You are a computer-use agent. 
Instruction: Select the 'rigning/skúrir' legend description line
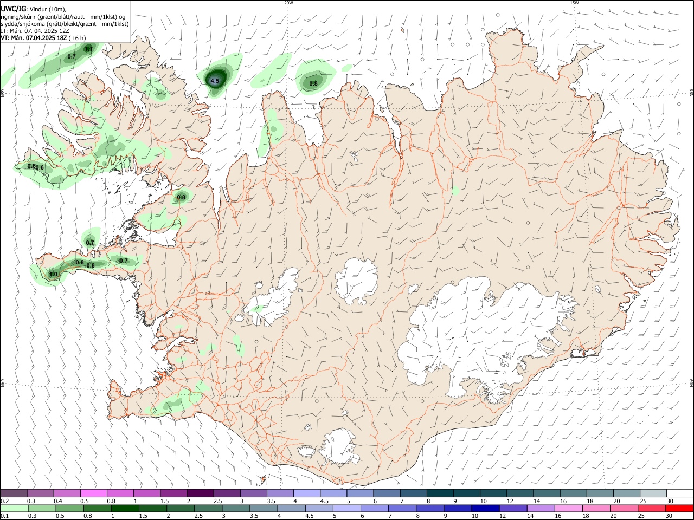click(62, 17)
